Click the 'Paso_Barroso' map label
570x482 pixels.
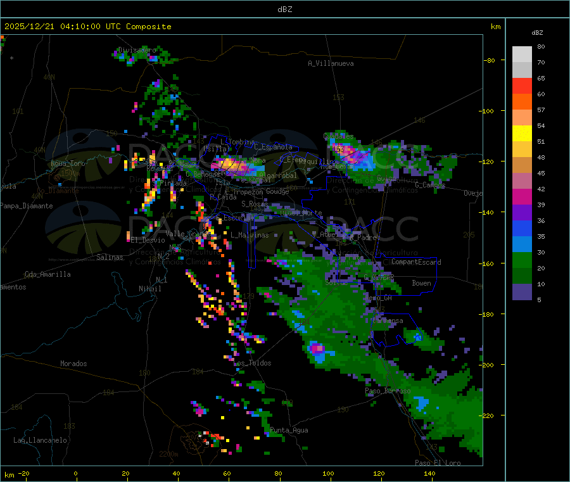point(388,391)
